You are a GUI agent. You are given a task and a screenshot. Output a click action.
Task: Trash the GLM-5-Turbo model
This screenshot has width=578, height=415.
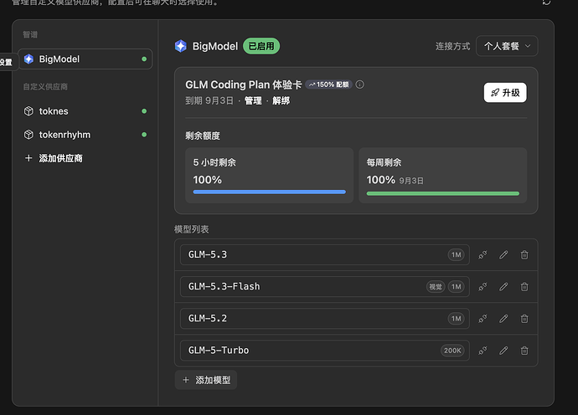tap(524, 351)
